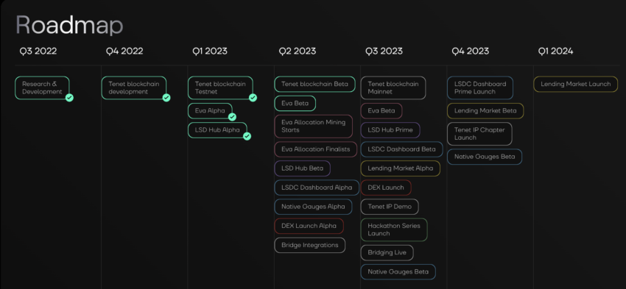This screenshot has width=626, height=289.
Task: Open the Lending Market Launch milestone
Action: point(576,84)
